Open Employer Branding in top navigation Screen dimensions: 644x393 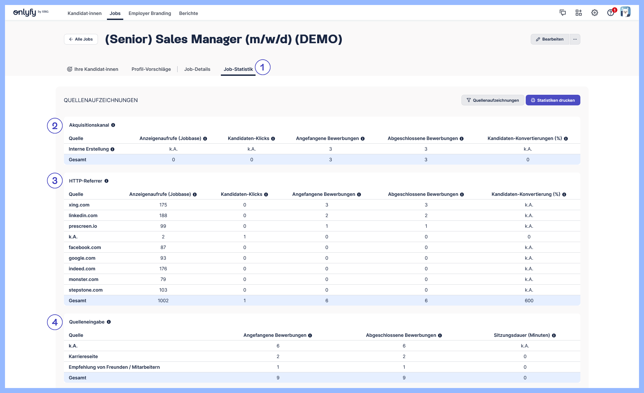[150, 13]
